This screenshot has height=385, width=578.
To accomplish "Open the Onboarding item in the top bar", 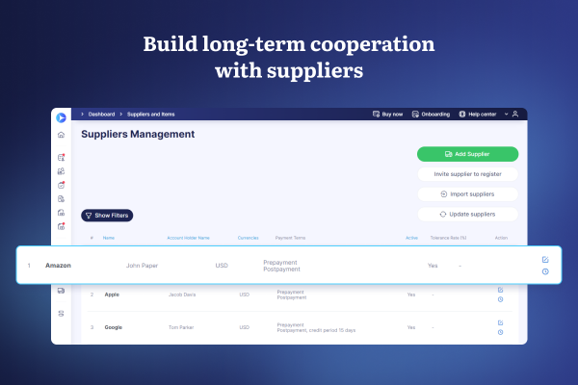I will [431, 114].
